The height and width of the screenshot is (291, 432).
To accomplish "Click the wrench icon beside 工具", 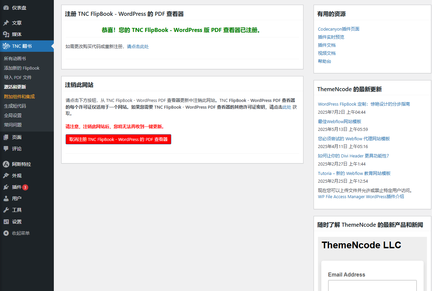I will pos(6,210).
